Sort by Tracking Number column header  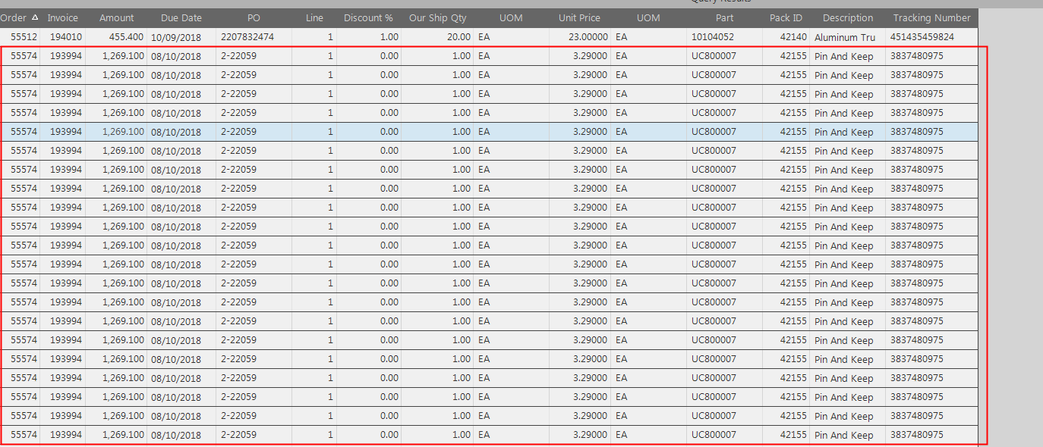point(931,18)
